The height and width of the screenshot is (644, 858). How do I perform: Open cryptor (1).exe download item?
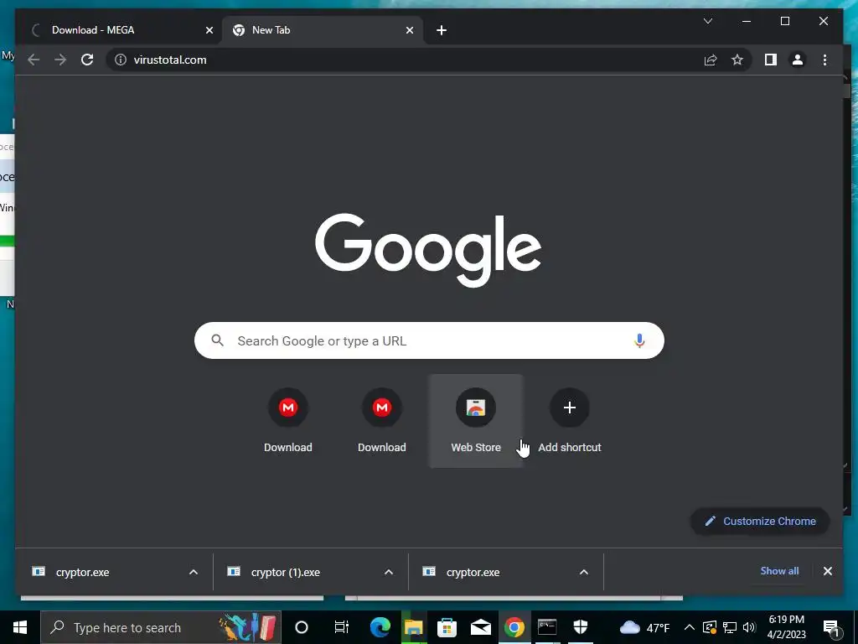[298, 572]
